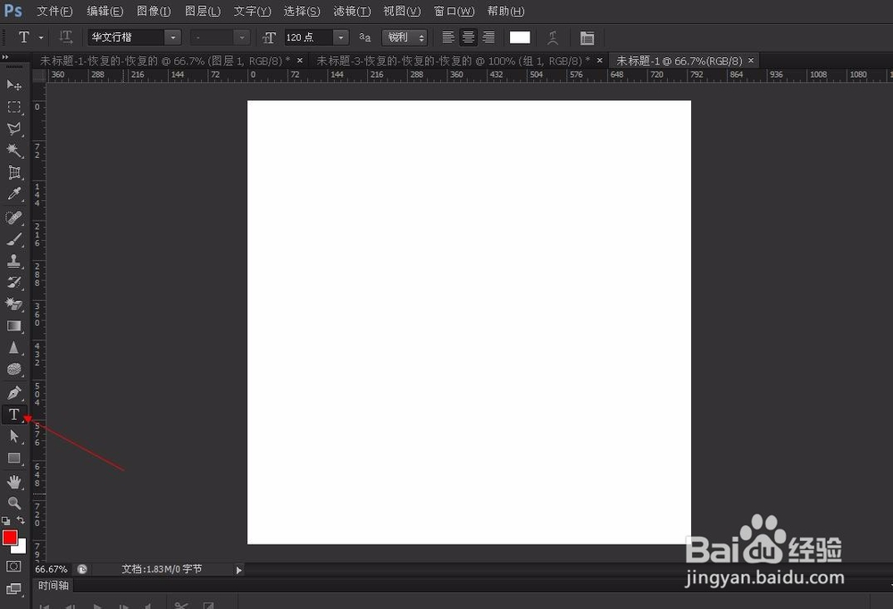Select the History Brush tool
This screenshot has height=609, width=893.
14,282
